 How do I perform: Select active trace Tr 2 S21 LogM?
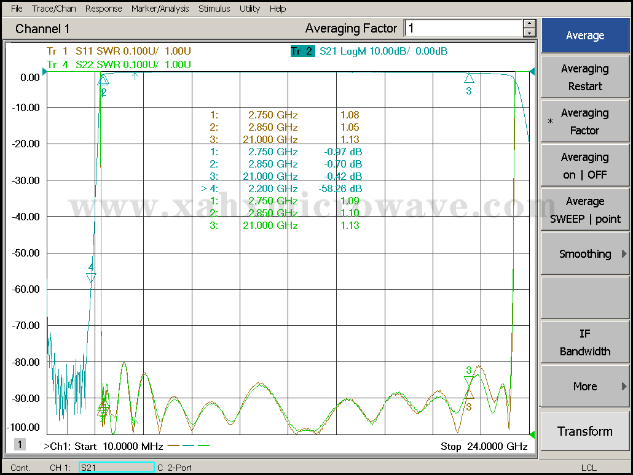click(x=369, y=51)
